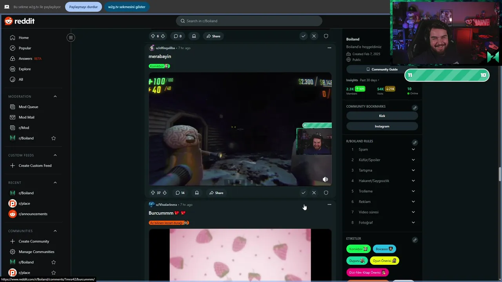This screenshot has height=282, width=502.
Task: Open the Burcummm strawberry video thumbnail
Action: pos(240,255)
